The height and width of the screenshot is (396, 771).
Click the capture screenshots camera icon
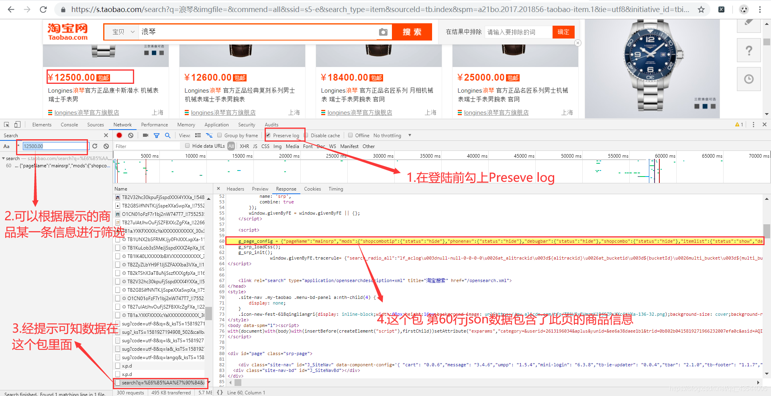[145, 136]
